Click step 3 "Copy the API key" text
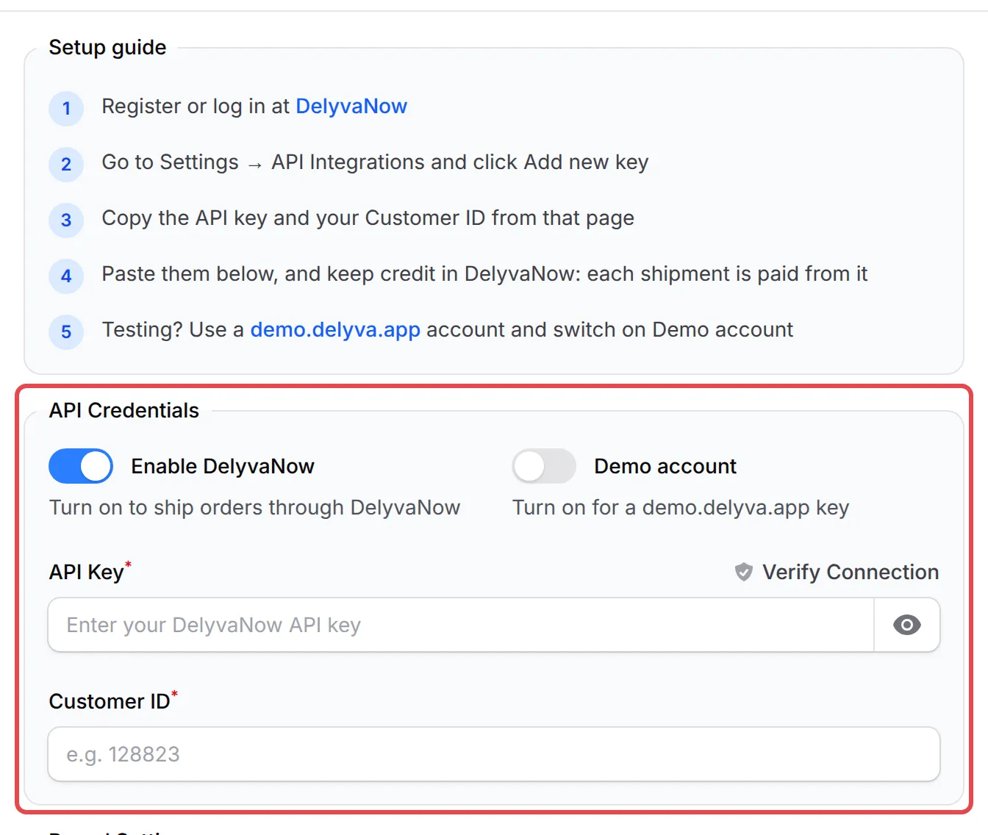The height and width of the screenshot is (835, 988). [x=368, y=218]
